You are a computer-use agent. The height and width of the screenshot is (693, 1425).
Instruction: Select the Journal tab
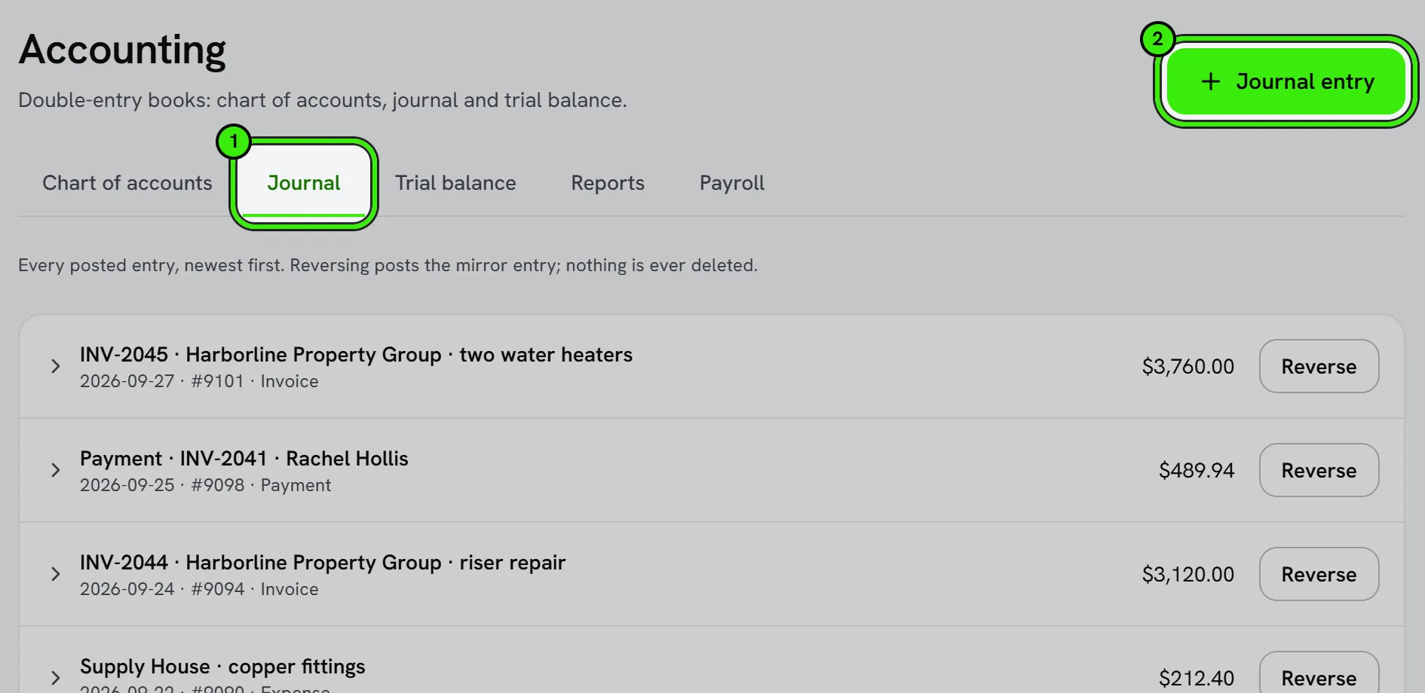pos(304,183)
